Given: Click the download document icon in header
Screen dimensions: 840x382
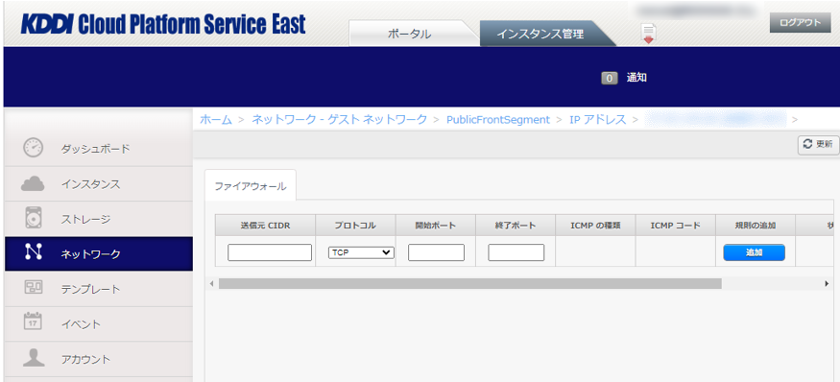Looking at the screenshot, I should click(649, 35).
